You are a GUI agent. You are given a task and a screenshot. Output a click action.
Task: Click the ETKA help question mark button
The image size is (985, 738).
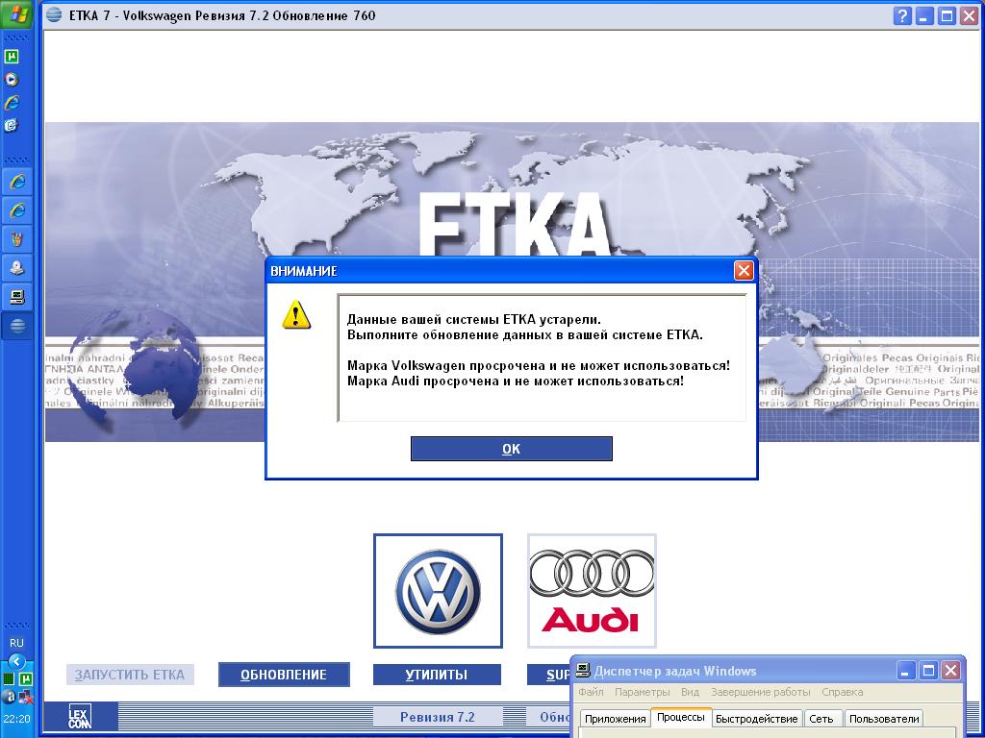pyautogui.click(x=902, y=15)
